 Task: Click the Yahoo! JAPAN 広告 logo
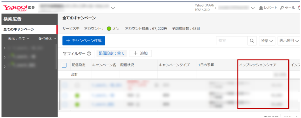point(19,8)
